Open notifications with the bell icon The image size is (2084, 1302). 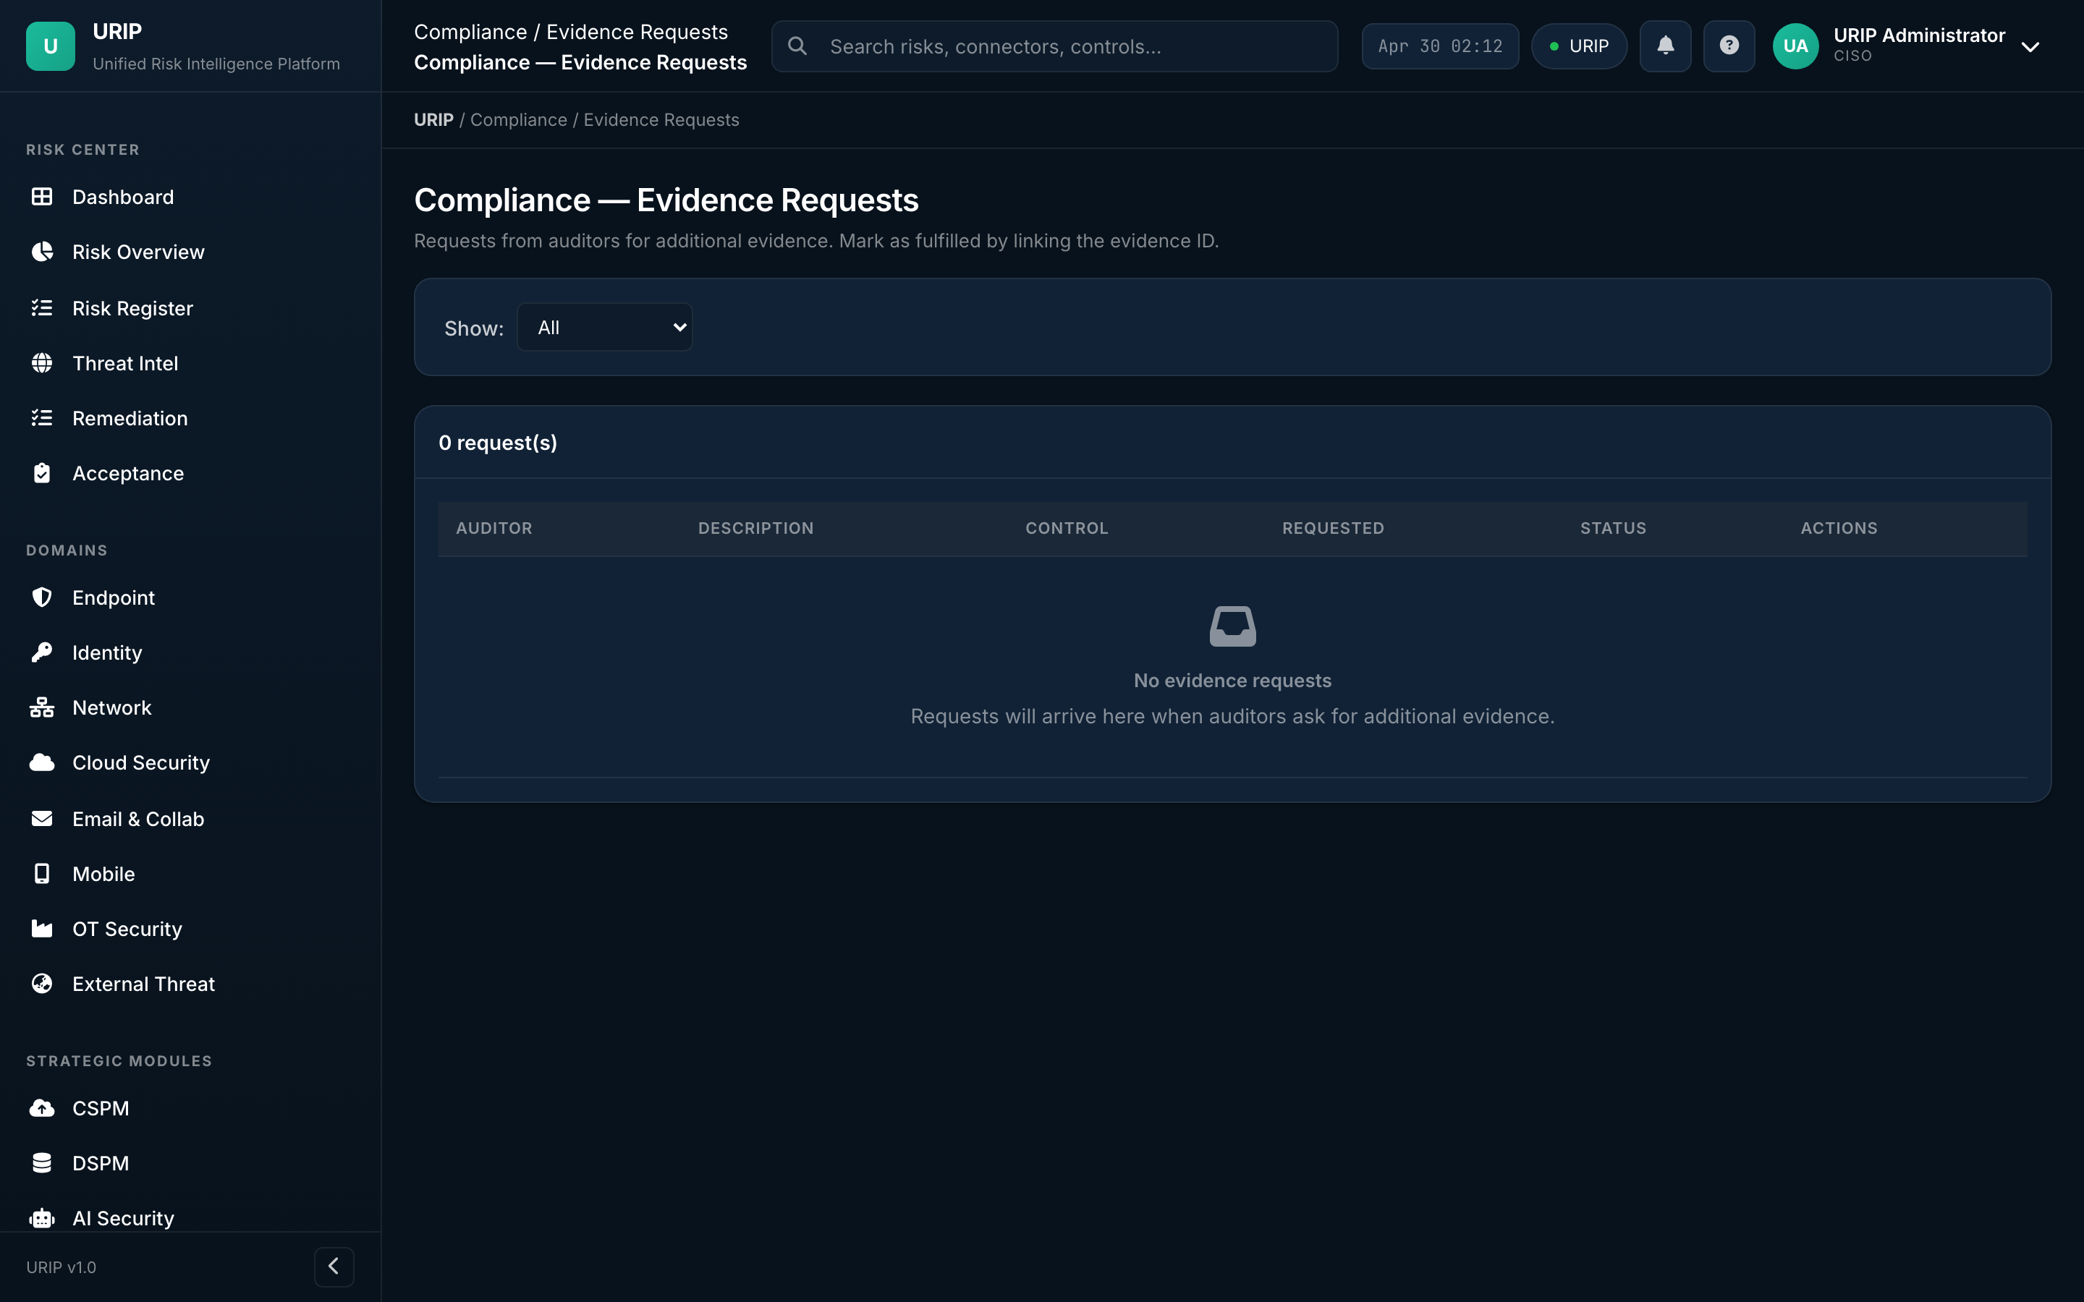[x=1666, y=46]
